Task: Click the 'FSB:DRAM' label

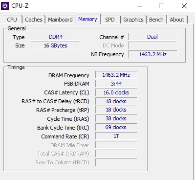Action: click(76, 84)
